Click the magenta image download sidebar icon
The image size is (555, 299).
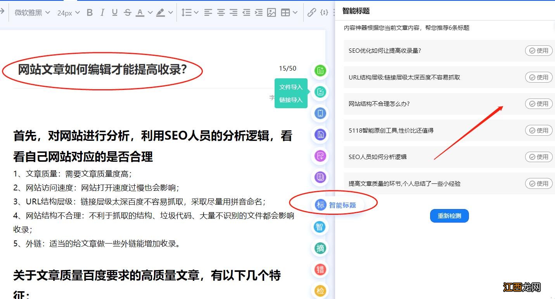320,156
